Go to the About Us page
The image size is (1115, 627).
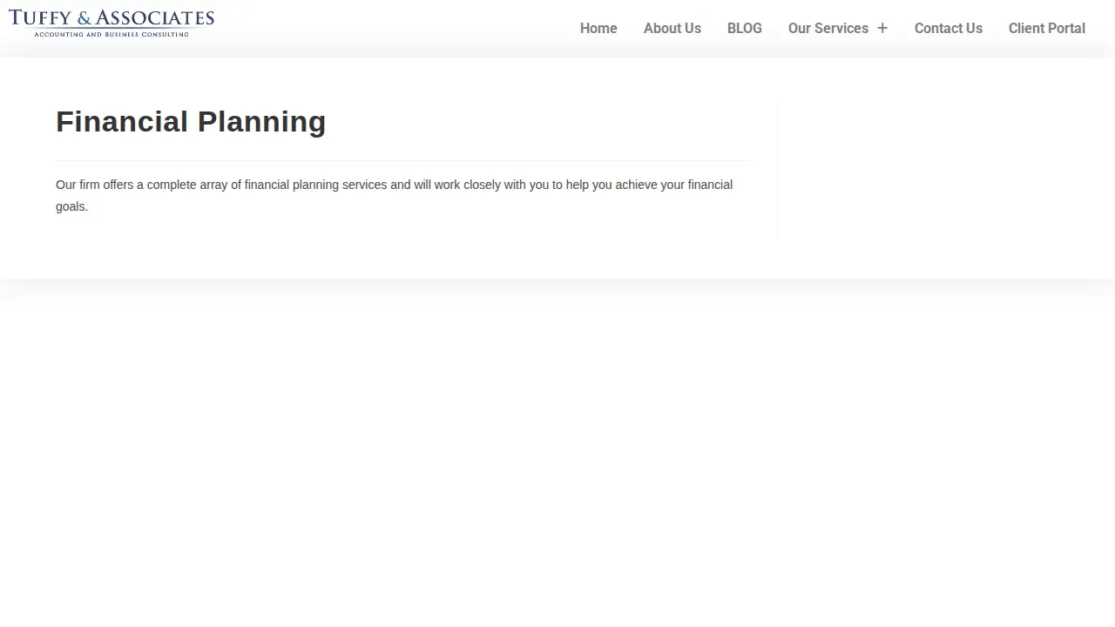[x=672, y=28]
